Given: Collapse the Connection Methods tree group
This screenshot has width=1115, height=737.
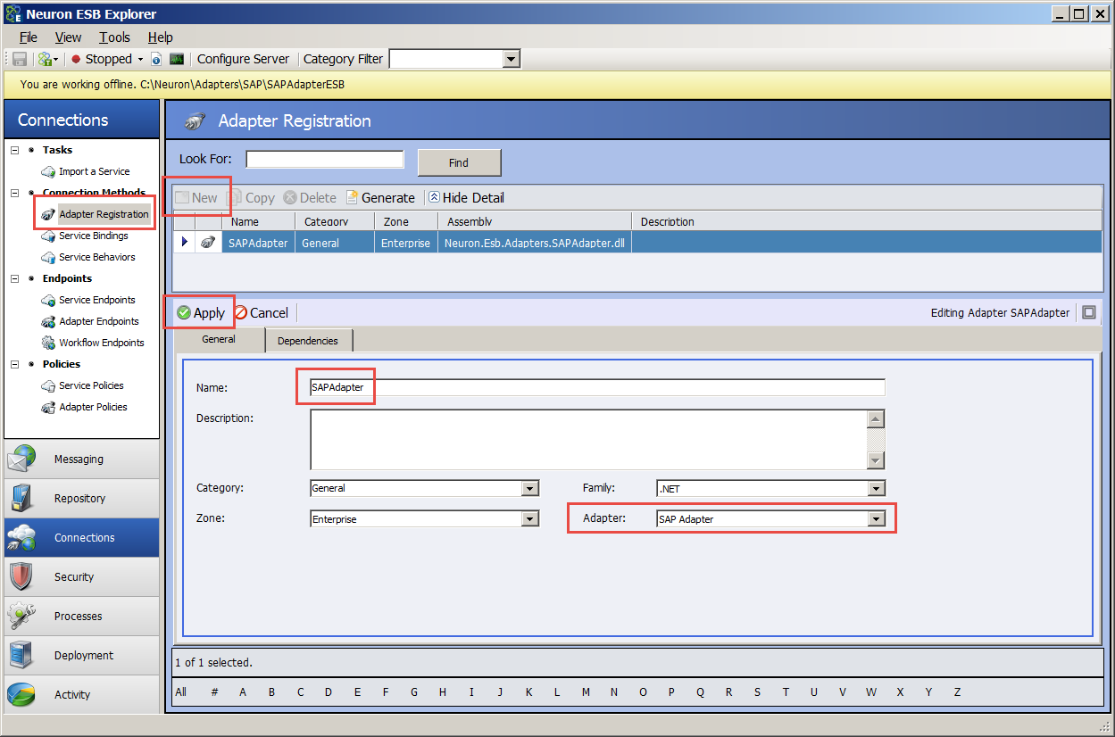Looking at the screenshot, I should [15, 193].
